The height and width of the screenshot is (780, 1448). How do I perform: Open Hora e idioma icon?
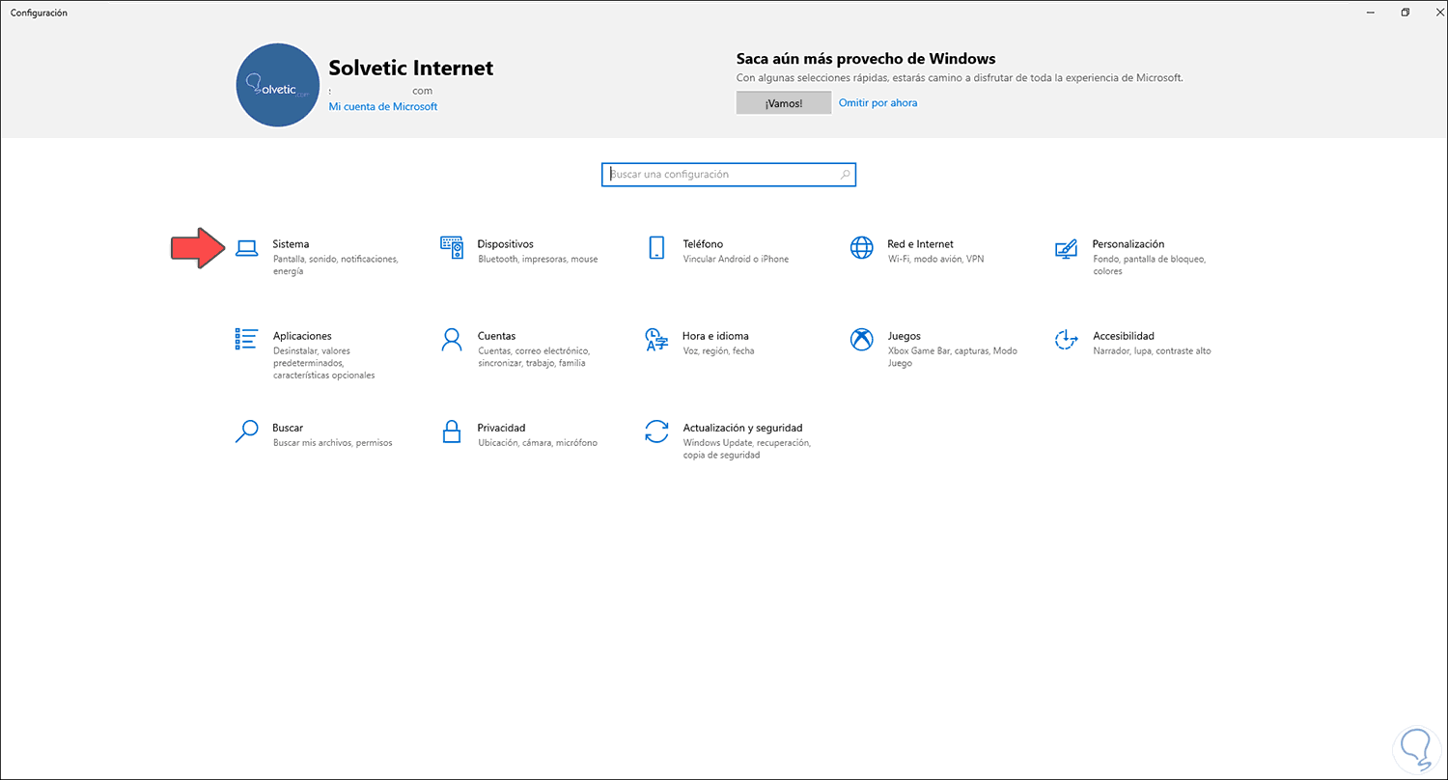pos(656,339)
